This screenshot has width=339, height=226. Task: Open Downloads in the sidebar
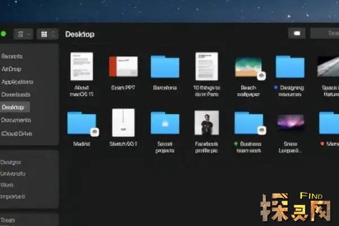pyautogui.click(x=16, y=94)
